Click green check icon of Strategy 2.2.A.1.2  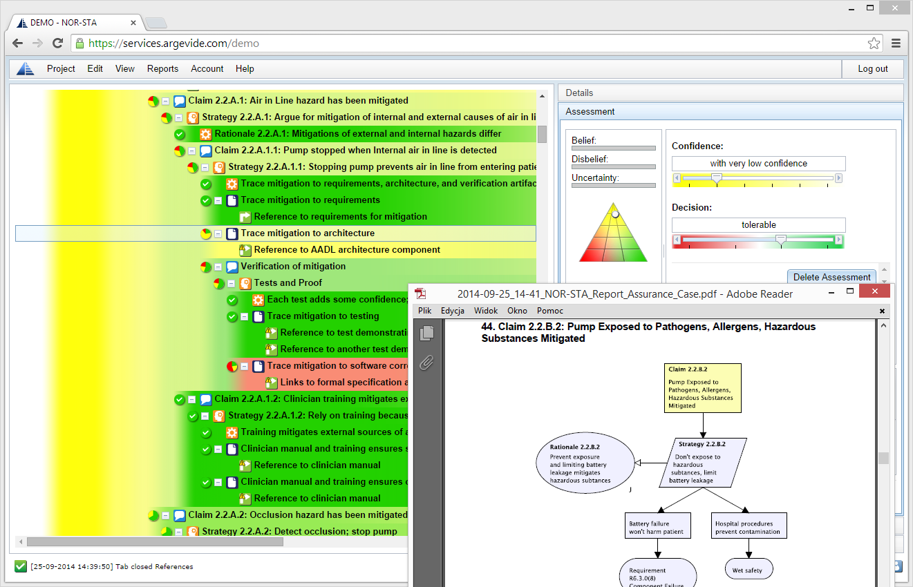[193, 416]
